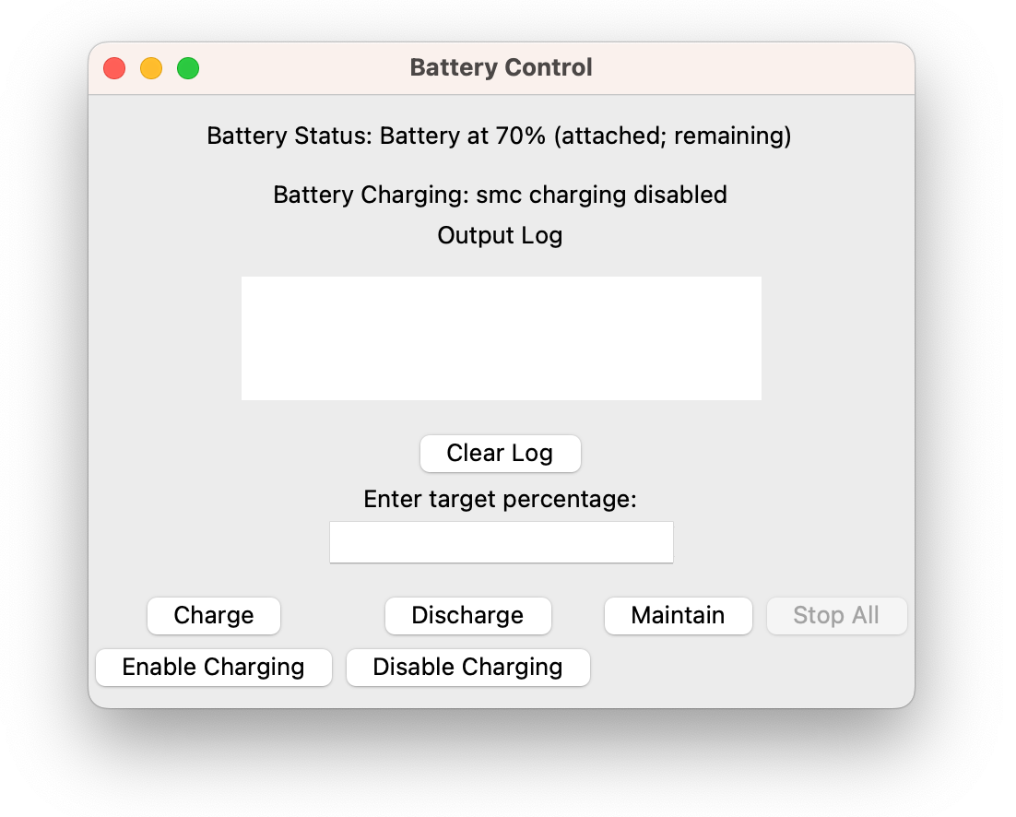Click Stop All to halt operations
The width and height of the screenshot is (1016, 817).
[836, 616]
